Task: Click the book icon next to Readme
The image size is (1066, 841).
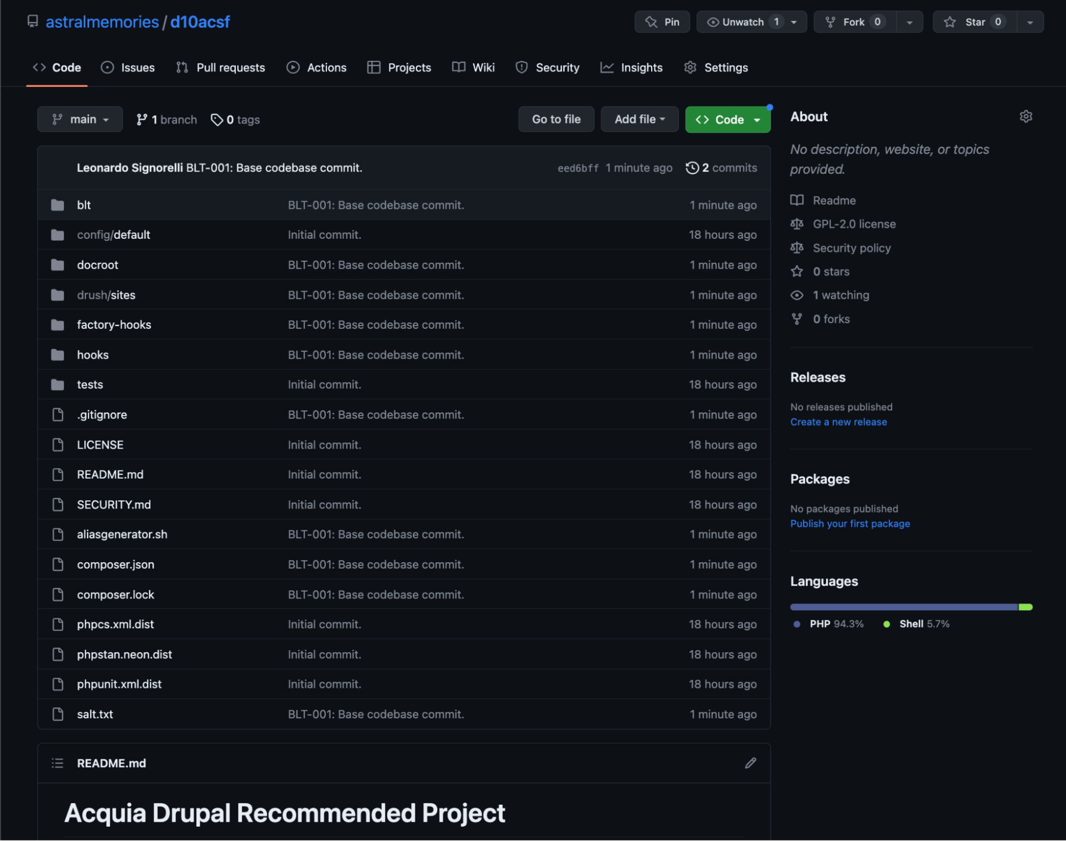Action: tap(796, 200)
